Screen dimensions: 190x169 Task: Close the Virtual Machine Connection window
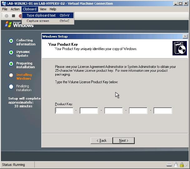click(x=186, y=3)
